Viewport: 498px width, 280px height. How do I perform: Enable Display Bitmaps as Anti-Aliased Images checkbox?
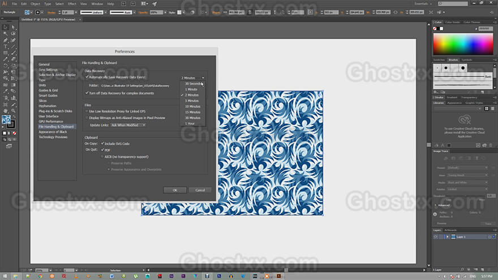click(x=87, y=118)
